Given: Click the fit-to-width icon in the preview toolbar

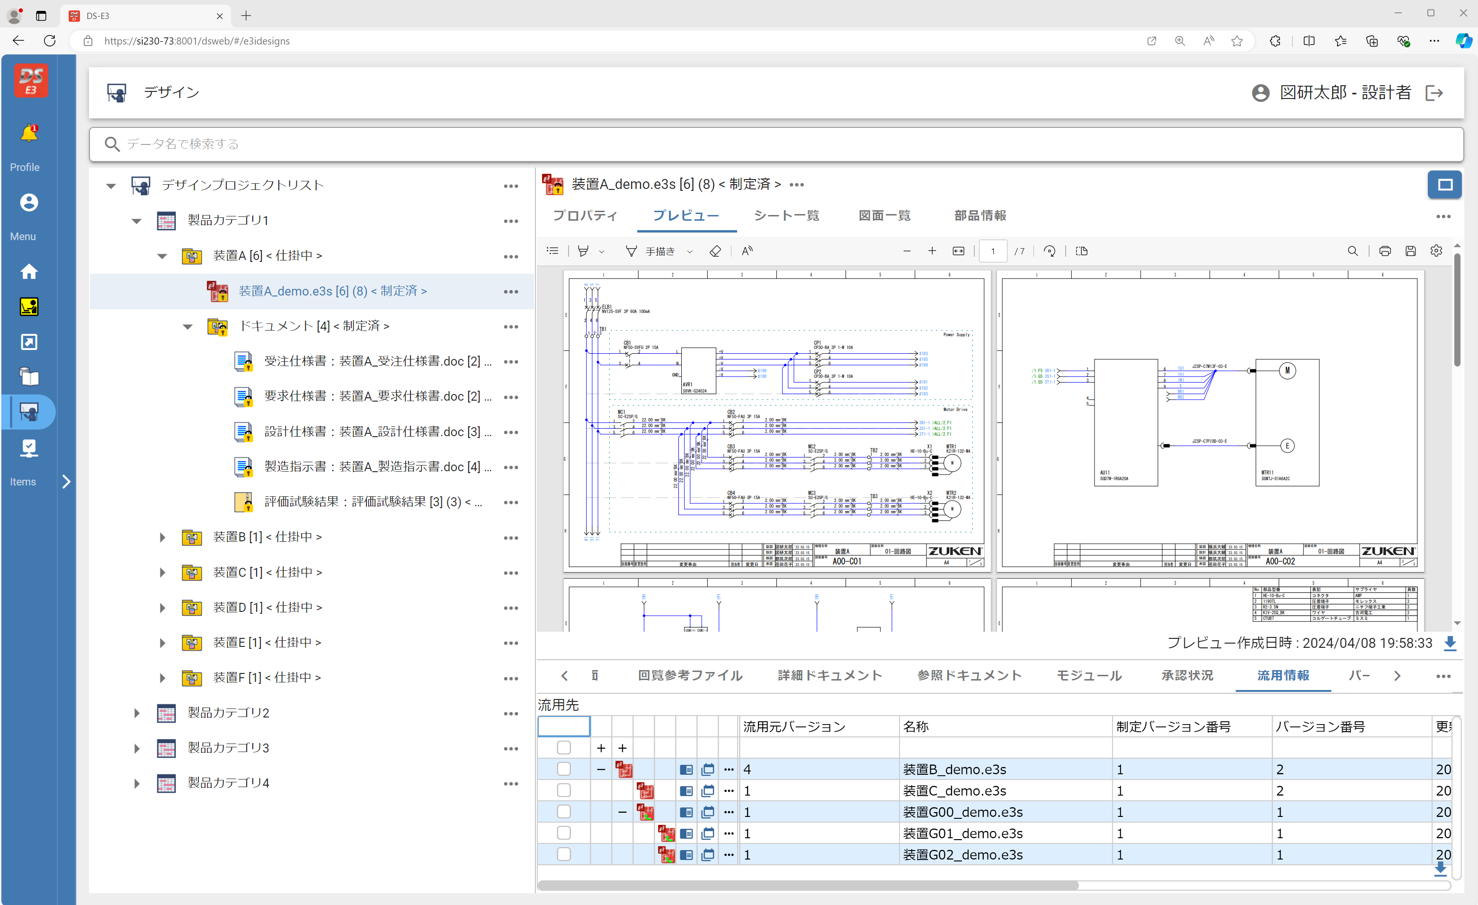Looking at the screenshot, I should tap(959, 251).
